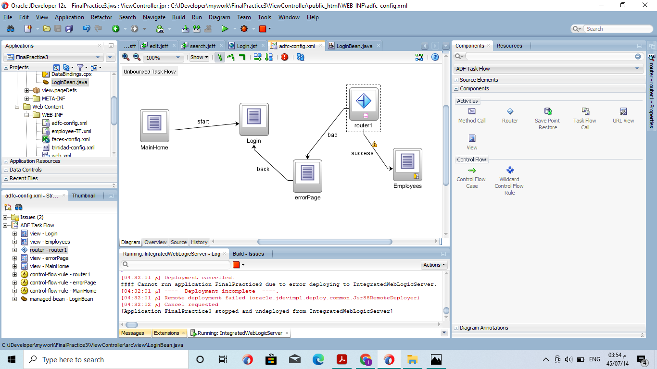The height and width of the screenshot is (369, 657).
Task: Open the log Actions dropdown
Action: [434, 265]
